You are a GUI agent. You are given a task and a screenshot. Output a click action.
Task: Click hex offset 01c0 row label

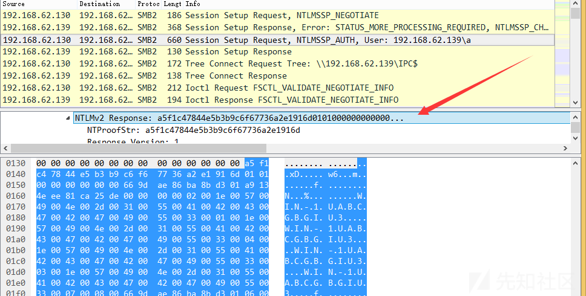click(x=16, y=261)
